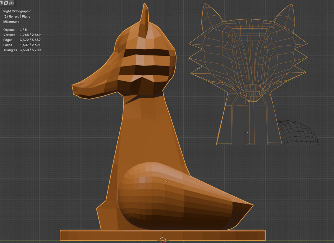Click the wireframe fox's nose
The height and width of the screenshot is (243, 334).
251,97
